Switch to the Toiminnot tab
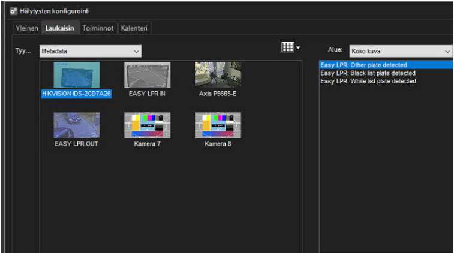Screen dimensions: 454x253 [98, 28]
